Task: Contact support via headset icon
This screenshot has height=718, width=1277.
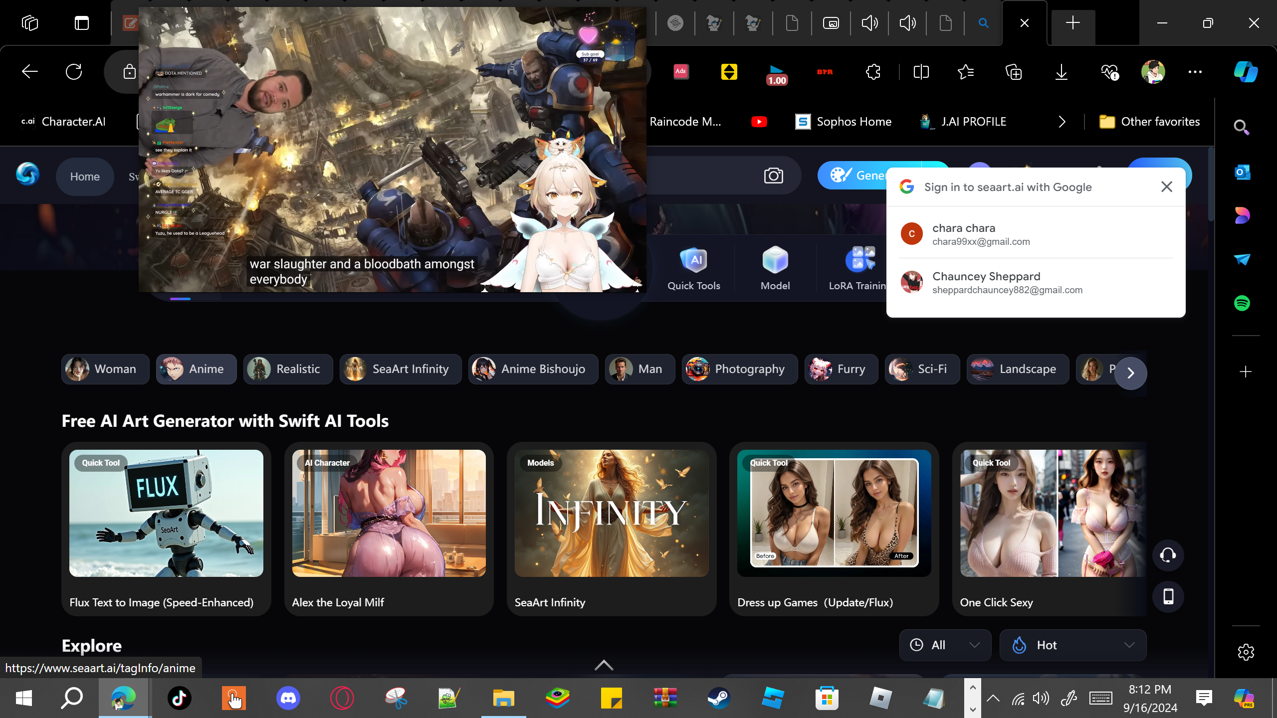Action: (x=1168, y=555)
